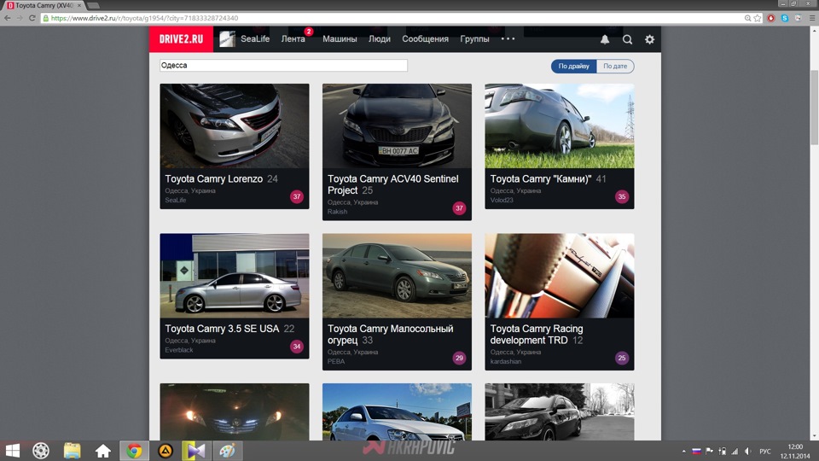Click owner name Rakish on Sentinel card

(x=337, y=212)
